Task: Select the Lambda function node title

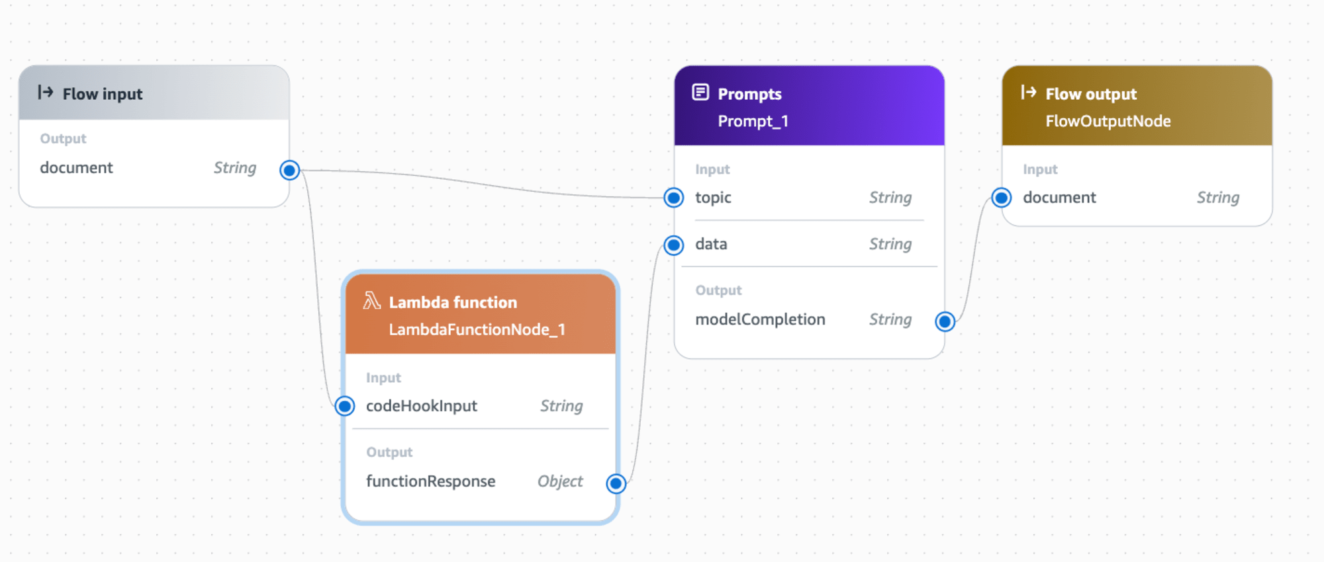Action: 453,302
